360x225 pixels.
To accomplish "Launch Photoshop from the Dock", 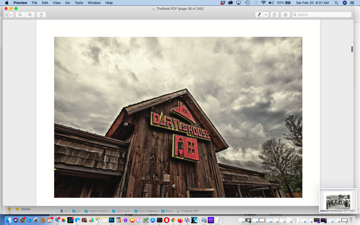I will click(111, 220).
